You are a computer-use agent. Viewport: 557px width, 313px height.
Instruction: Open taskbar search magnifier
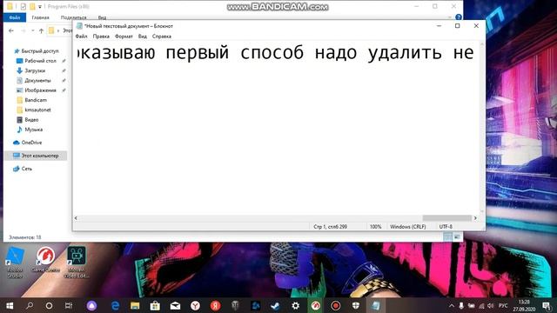click(x=30, y=305)
